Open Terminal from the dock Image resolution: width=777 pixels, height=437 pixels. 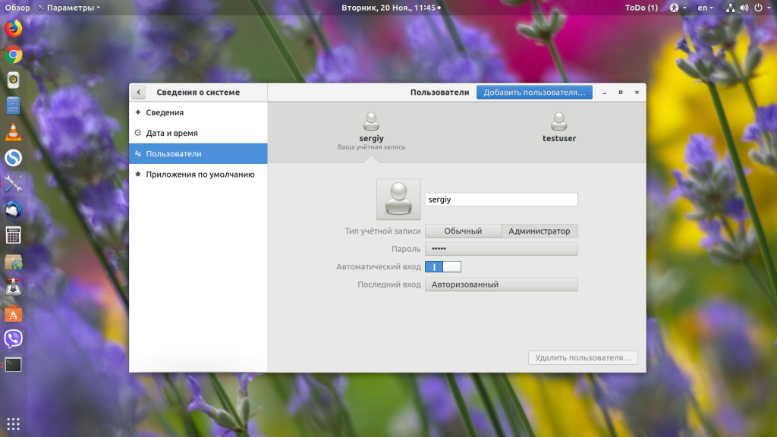(x=14, y=365)
